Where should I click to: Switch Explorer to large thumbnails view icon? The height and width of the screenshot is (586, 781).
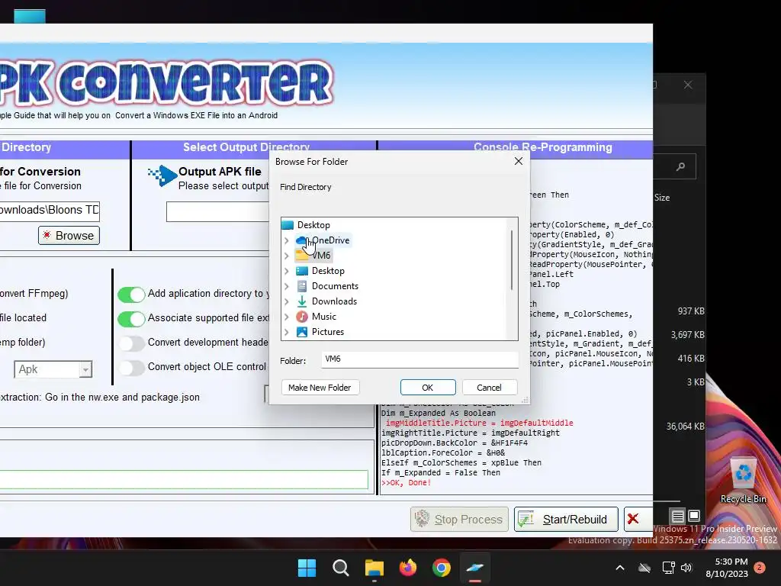click(x=694, y=516)
